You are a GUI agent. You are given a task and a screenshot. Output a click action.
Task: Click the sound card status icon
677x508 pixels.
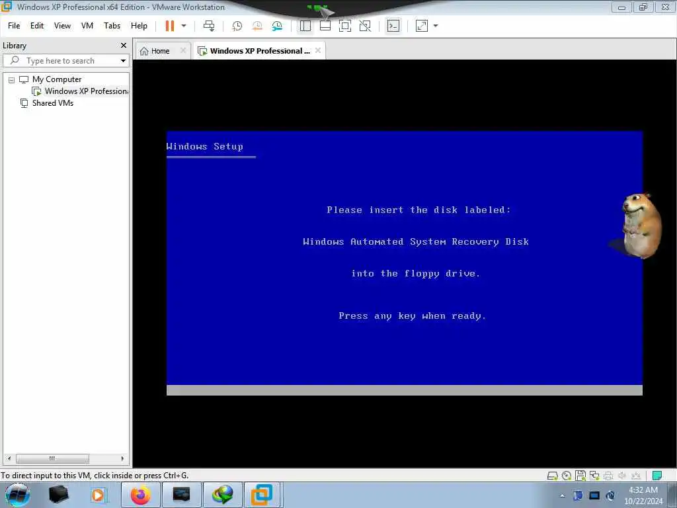(622, 476)
